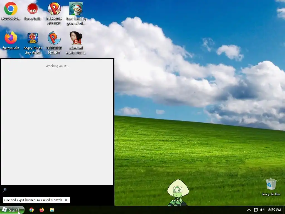Click the show desktop sliver at the taskbar end

tap(284, 210)
